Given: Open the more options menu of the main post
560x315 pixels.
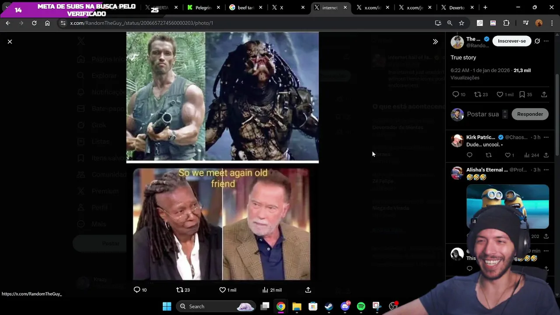Looking at the screenshot, I should 546,41.
